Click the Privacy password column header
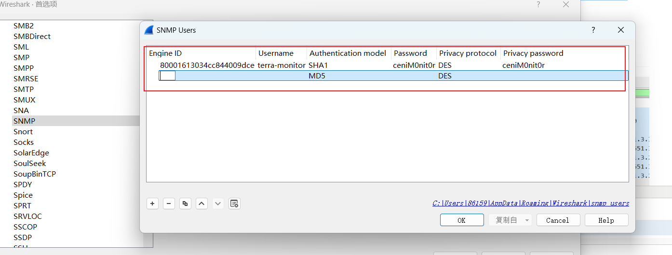The width and height of the screenshot is (672, 255). click(533, 53)
